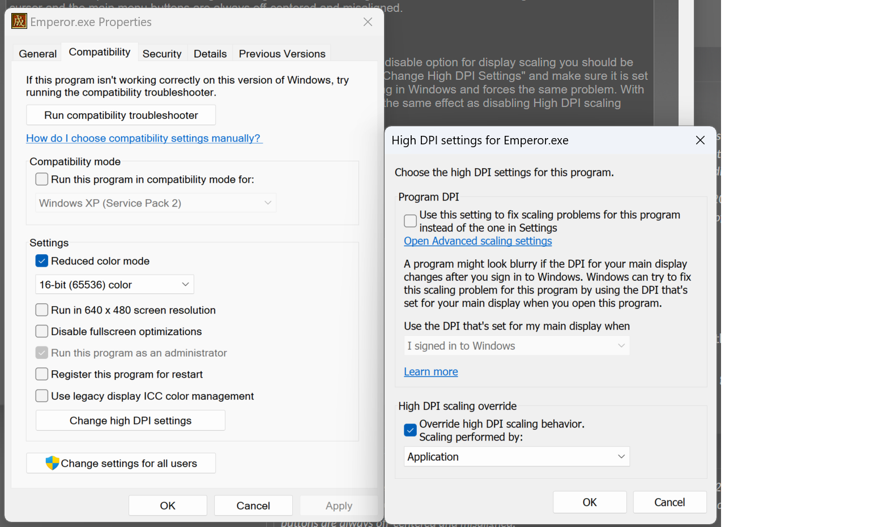Check 'Use this setting to fix scaling problems' box

tap(411, 221)
